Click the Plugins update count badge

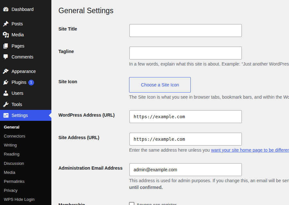point(31,82)
